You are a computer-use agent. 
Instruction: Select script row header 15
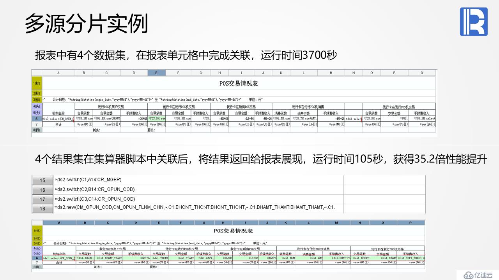point(42,180)
